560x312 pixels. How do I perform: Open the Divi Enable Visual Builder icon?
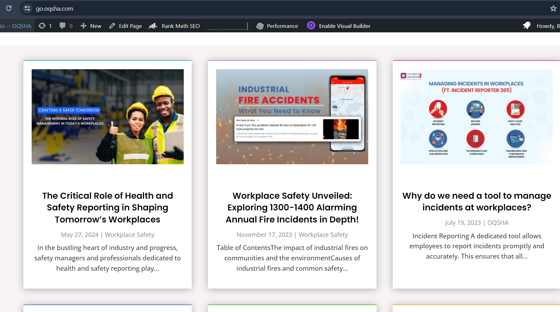tap(311, 25)
